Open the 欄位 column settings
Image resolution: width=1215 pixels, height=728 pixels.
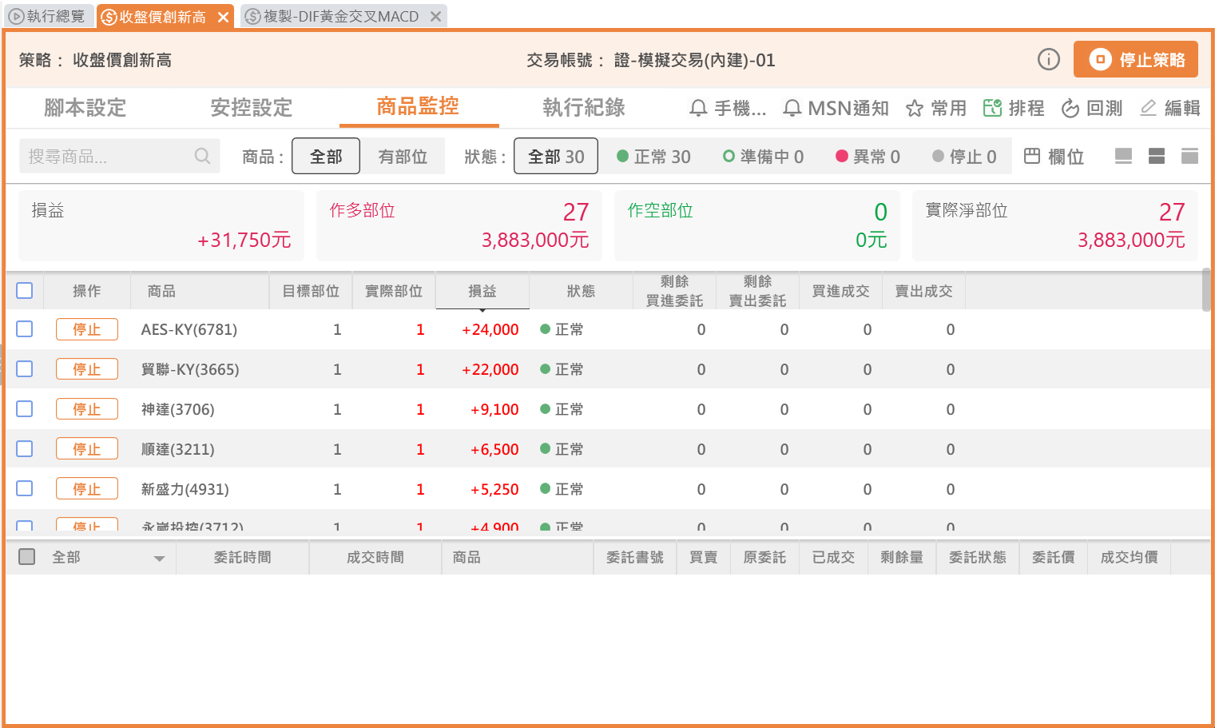click(x=1054, y=156)
